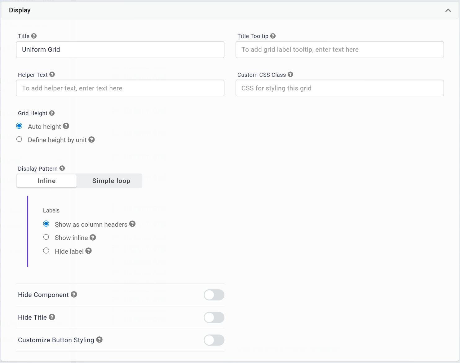
Task: Click help icon next to Title label
Action: (x=34, y=36)
